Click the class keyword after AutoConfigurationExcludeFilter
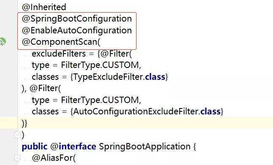The height and width of the screenshot is (165, 273). [x=210, y=111]
